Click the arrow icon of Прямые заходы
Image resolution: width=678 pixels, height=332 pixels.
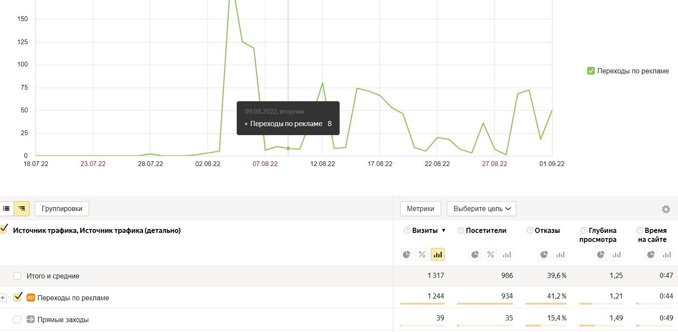pos(30,319)
